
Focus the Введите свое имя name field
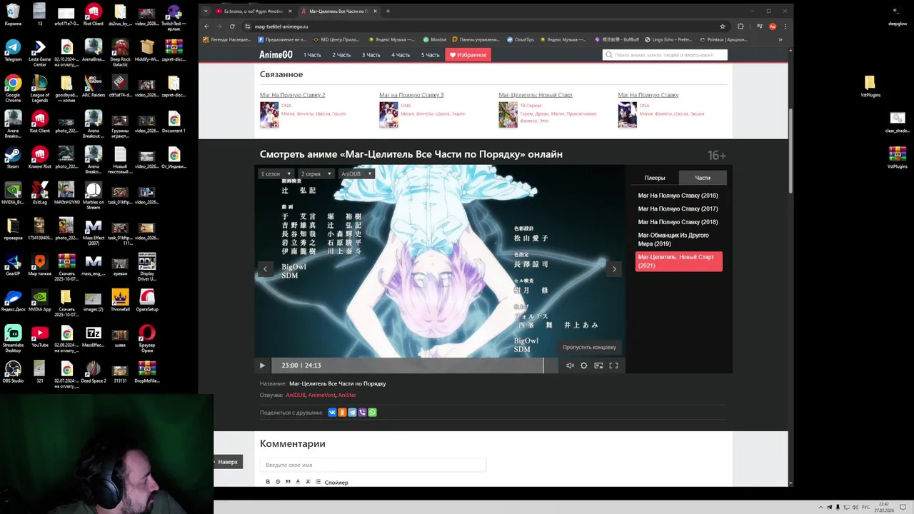click(373, 465)
